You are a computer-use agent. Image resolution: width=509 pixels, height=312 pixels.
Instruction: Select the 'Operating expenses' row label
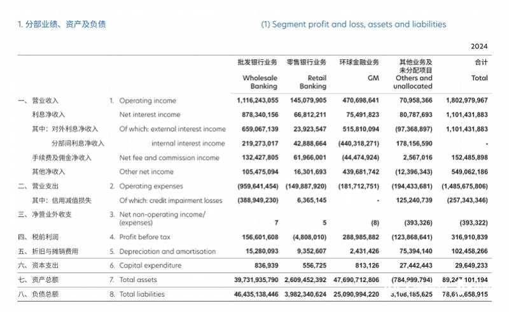tap(151, 186)
